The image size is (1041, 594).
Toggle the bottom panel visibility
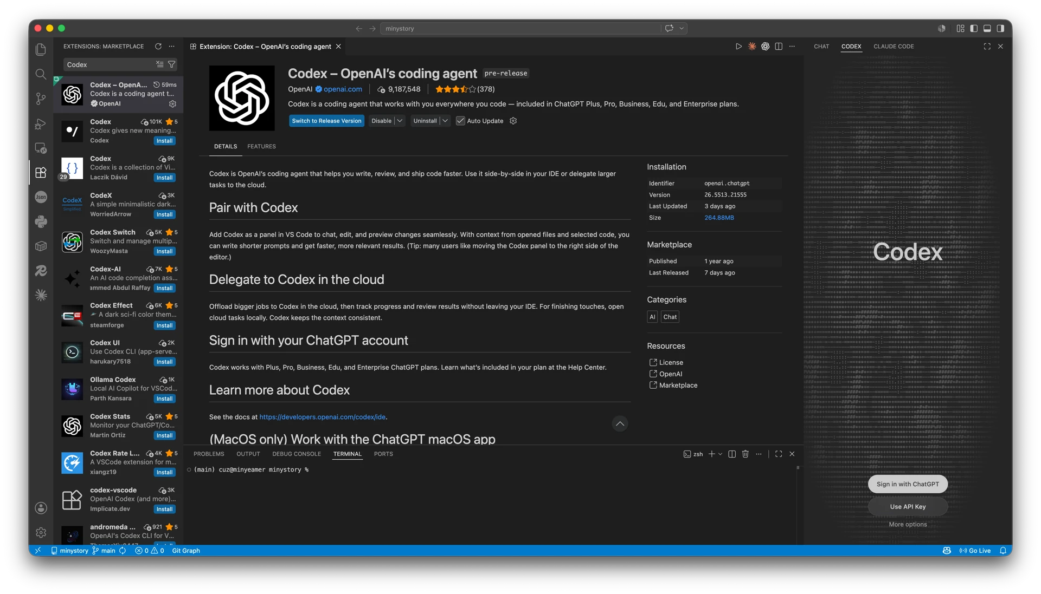click(x=987, y=29)
